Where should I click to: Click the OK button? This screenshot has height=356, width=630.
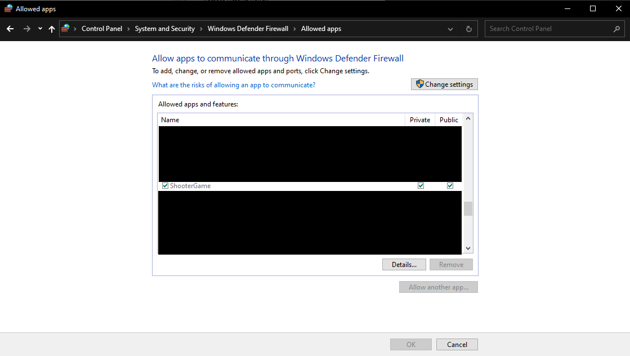411,344
